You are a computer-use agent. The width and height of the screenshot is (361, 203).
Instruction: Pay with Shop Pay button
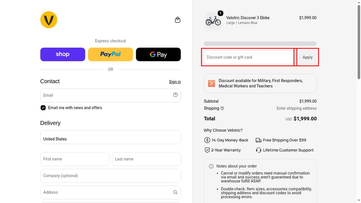pyautogui.click(x=63, y=54)
